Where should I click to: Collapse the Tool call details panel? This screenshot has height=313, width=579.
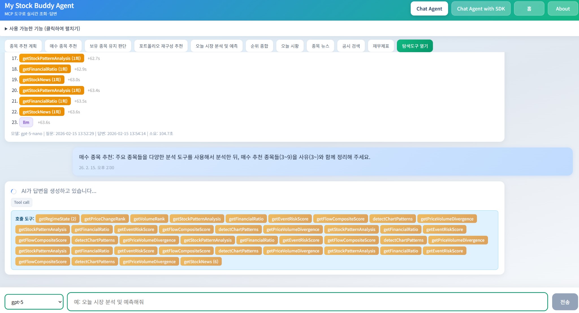tap(21, 202)
